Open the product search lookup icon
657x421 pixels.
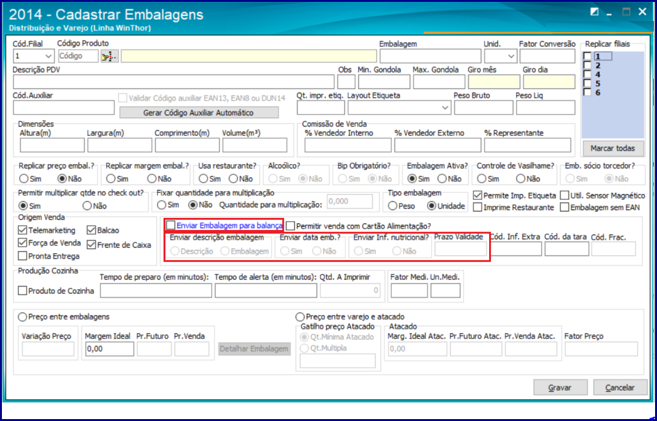click(110, 56)
